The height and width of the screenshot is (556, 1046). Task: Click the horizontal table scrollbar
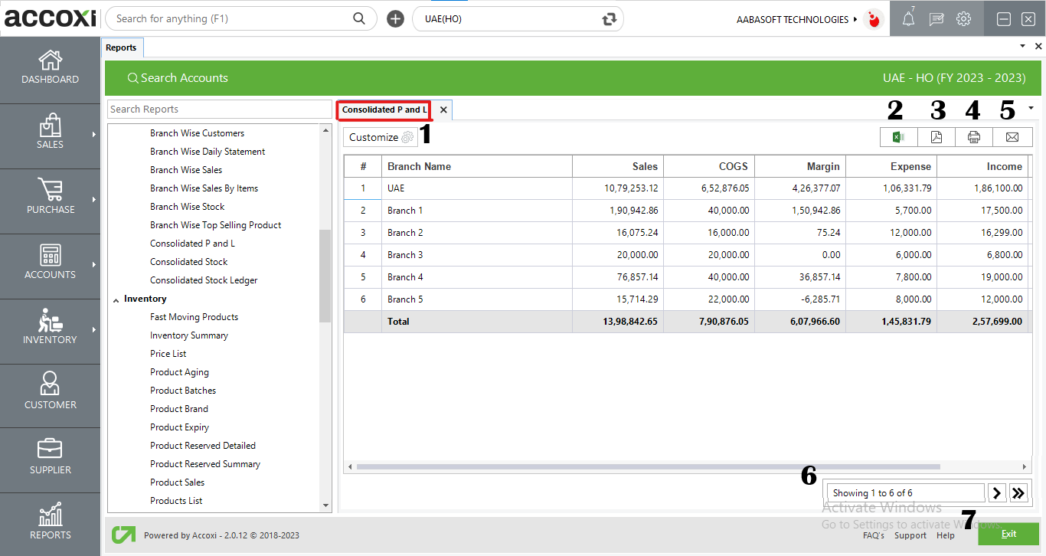point(648,466)
